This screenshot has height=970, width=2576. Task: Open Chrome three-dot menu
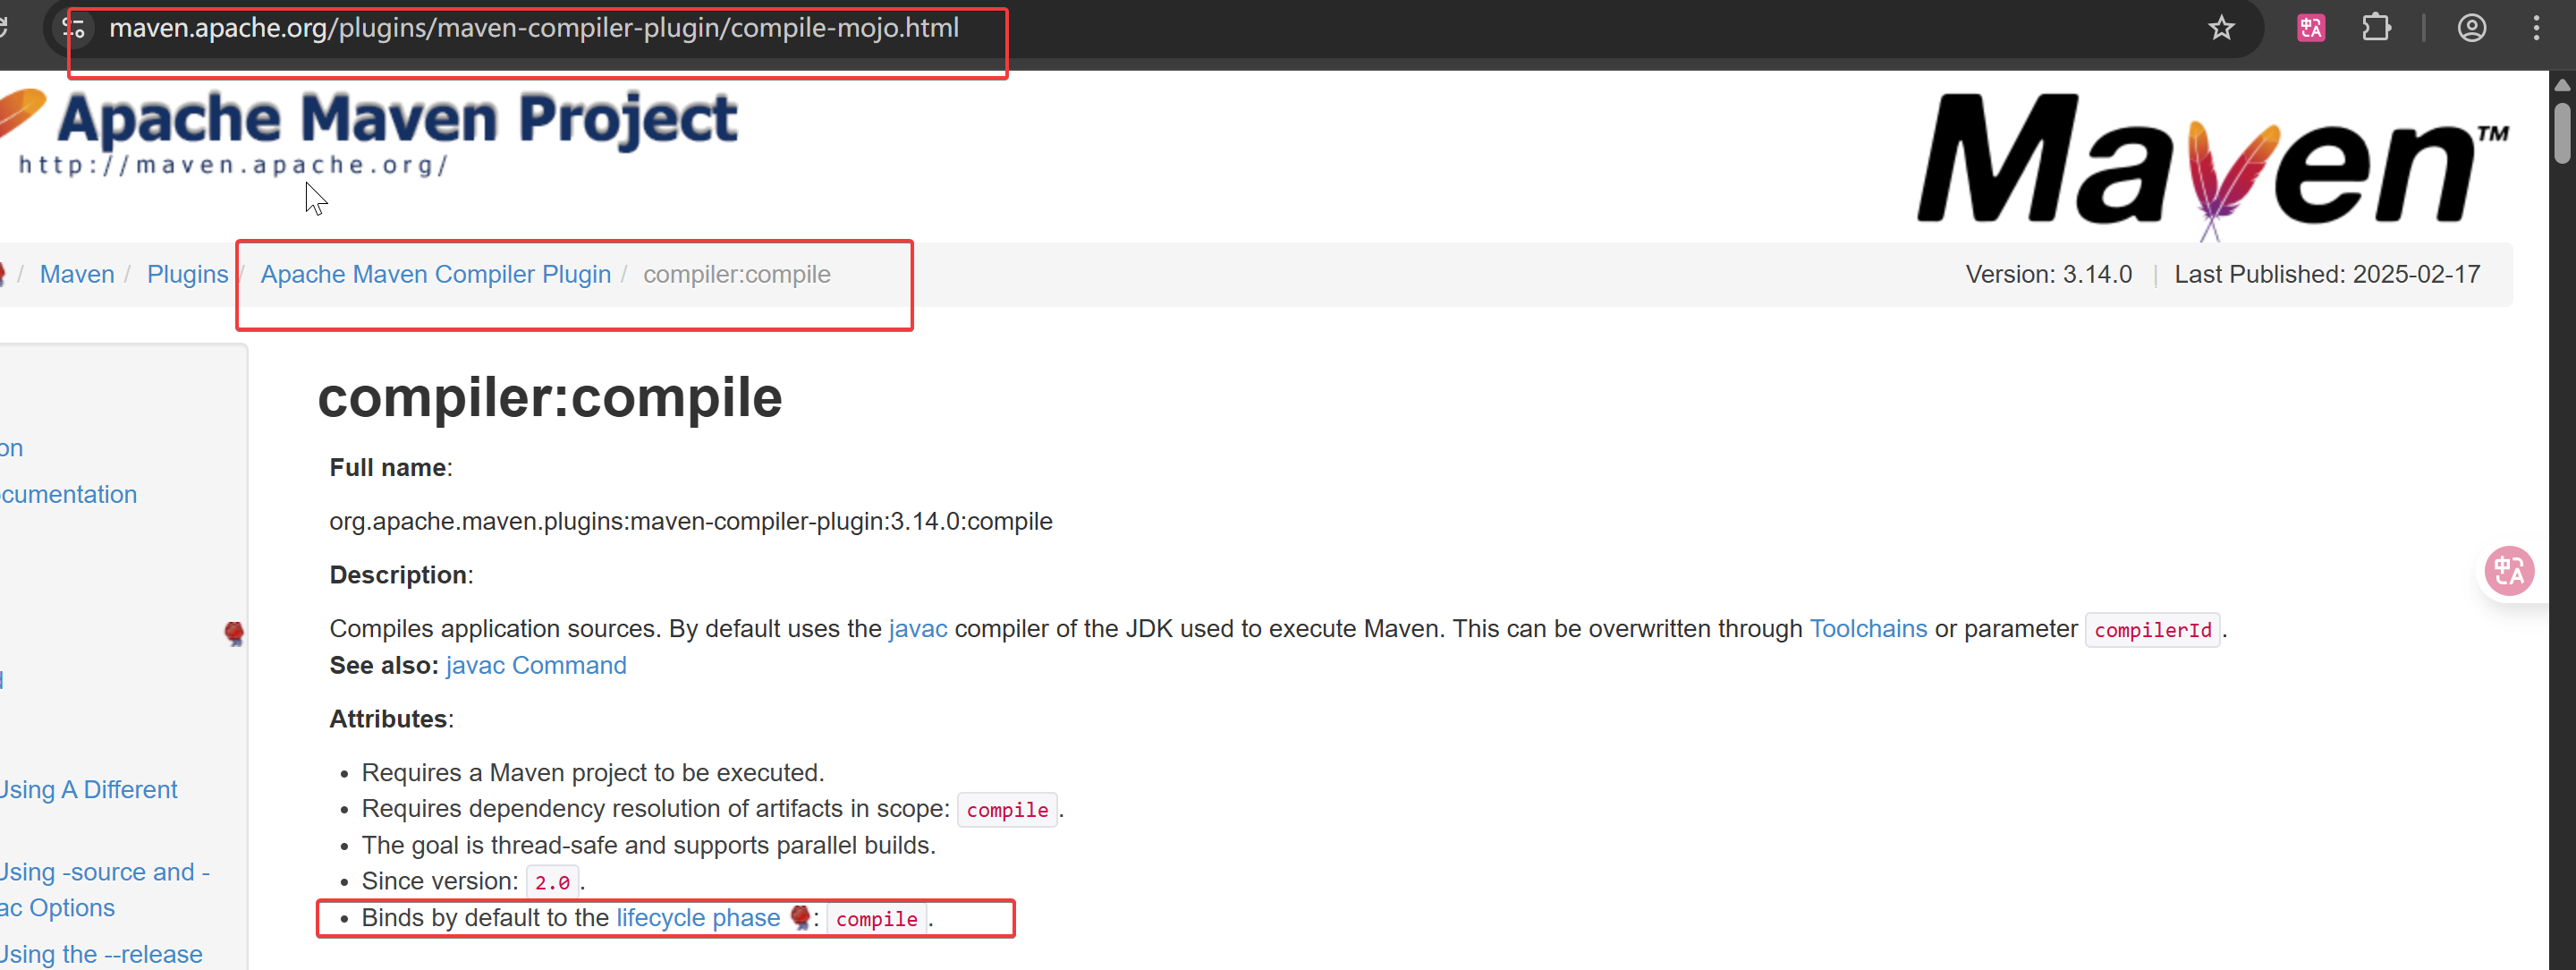pyautogui.click(x=2536, y=28)
